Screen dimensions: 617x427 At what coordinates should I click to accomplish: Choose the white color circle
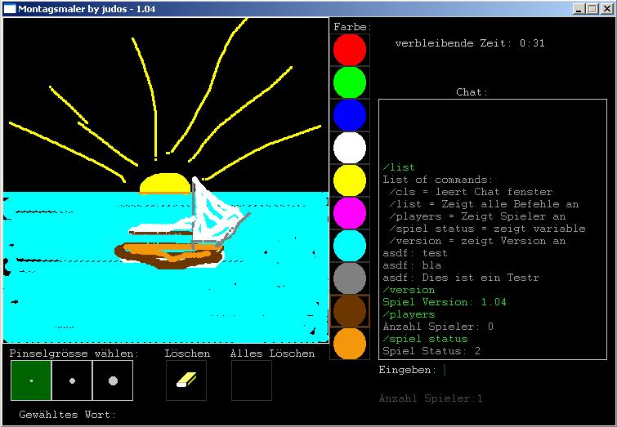(x=350, y=148)
